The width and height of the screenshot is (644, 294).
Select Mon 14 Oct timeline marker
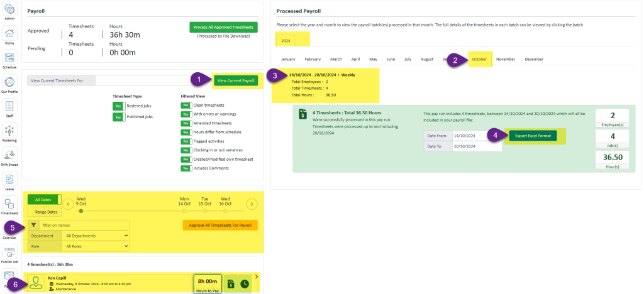tap(184, 210)
